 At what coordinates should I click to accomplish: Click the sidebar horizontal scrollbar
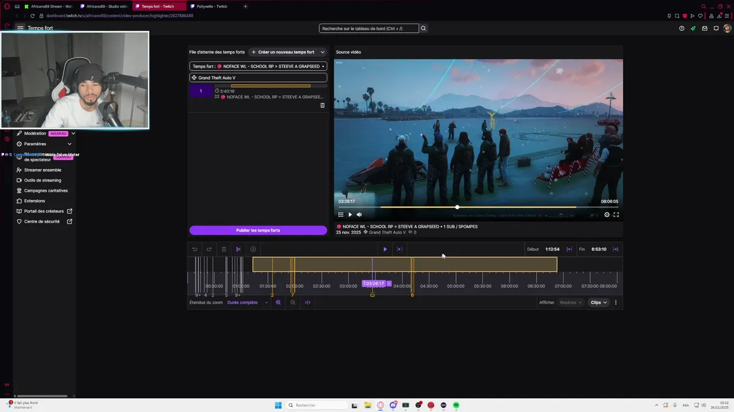[41, 396]
